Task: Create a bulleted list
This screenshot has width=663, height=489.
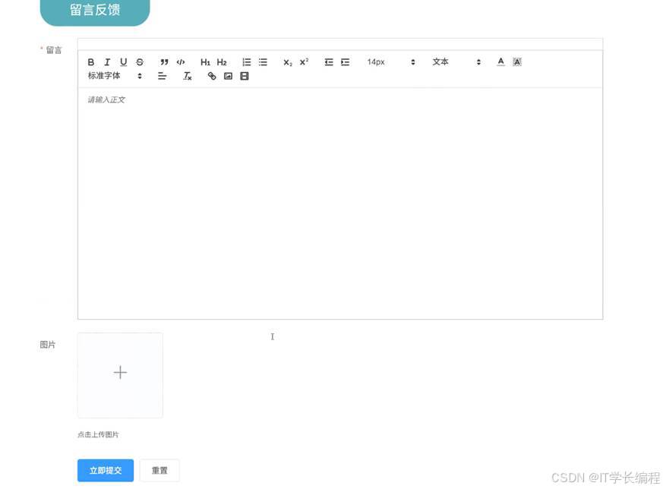Action: tap(263, 62)
